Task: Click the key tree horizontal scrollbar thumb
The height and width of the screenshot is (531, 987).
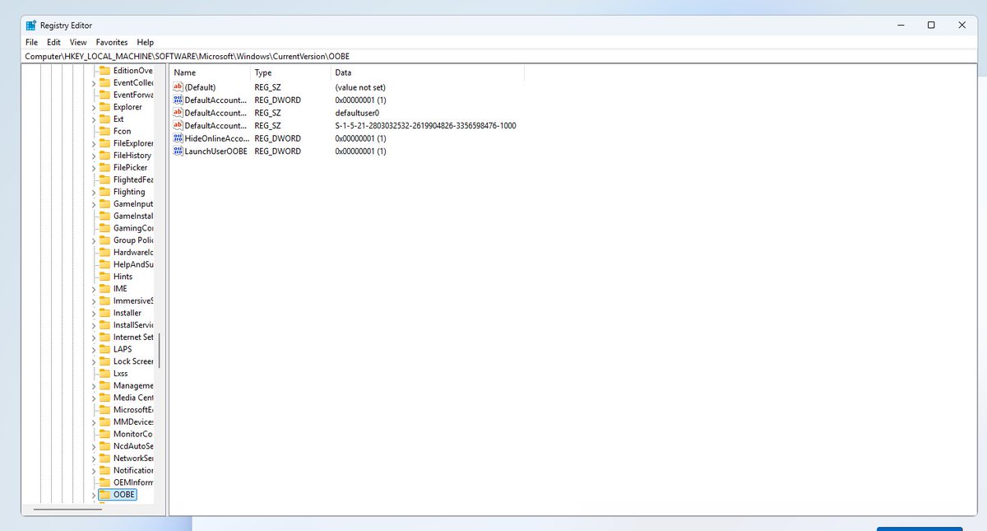Action: (68, 510)
